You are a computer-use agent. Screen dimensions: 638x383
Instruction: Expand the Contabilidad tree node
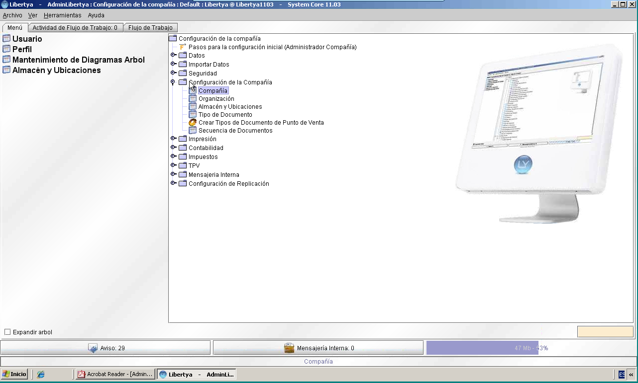point(173,148)
